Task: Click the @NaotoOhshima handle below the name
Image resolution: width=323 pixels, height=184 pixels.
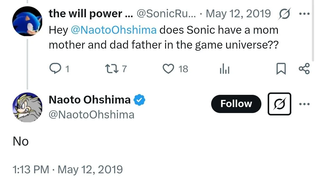Action: (x=91, y=115)
